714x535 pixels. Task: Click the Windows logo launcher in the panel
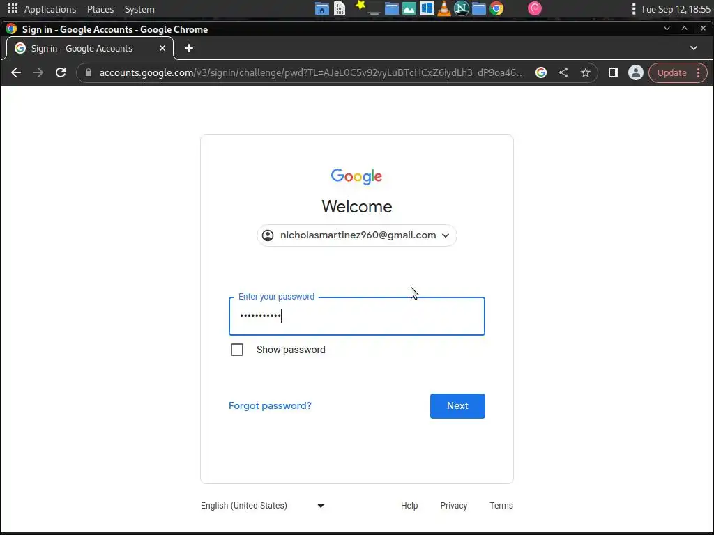(427, 8)
